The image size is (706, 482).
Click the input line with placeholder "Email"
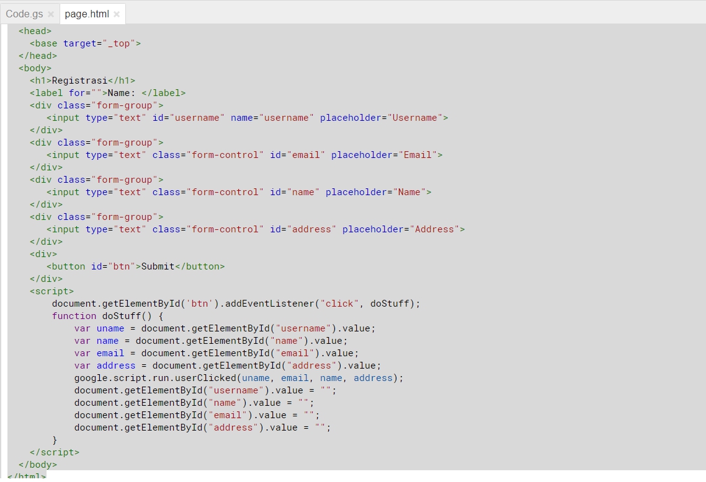(244, 155)
